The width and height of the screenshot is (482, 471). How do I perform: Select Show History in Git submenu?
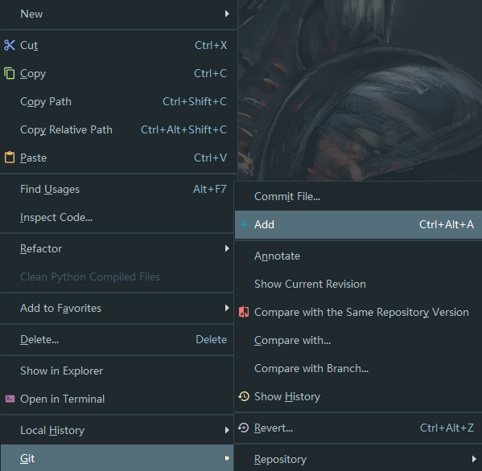[358, 396]
